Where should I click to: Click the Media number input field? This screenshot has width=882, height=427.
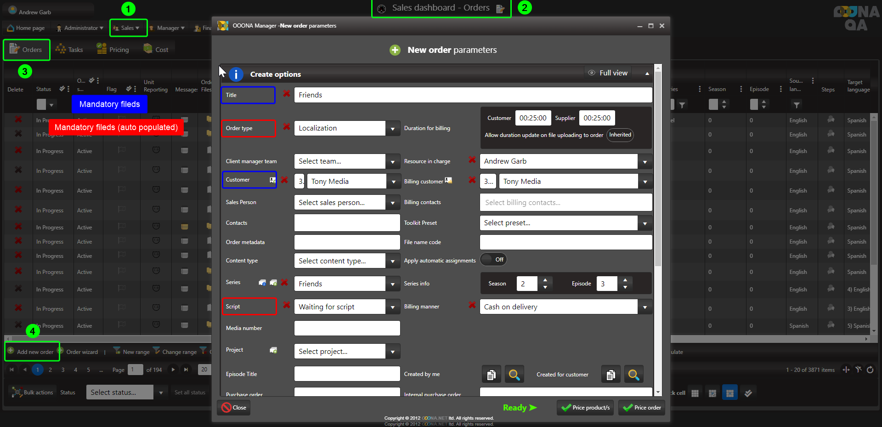click(x=347, y=328)
